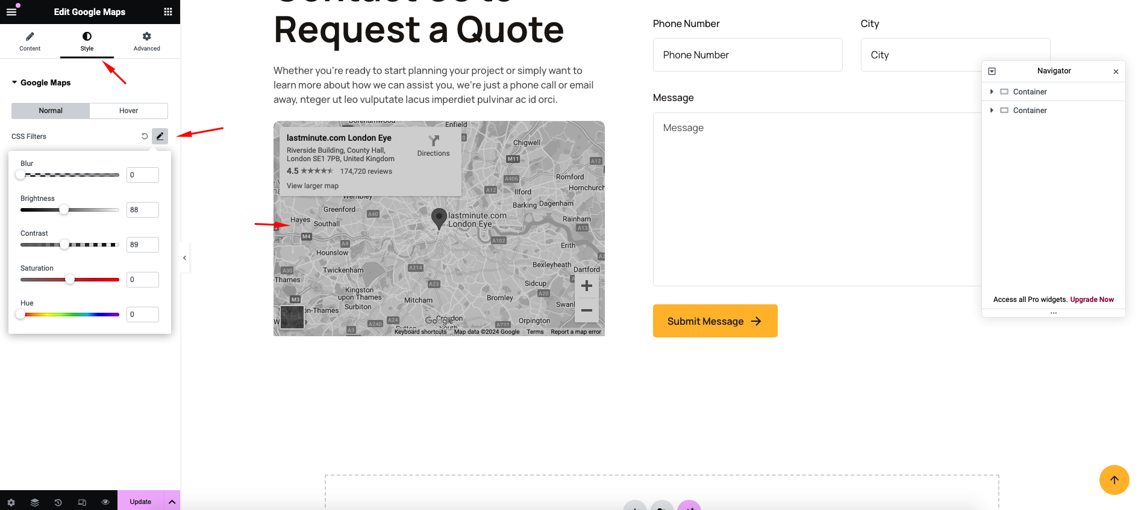Click the Hue value field
This screenshot has width=1141, height=510.
pyautogui.click(x=143, y=315)
